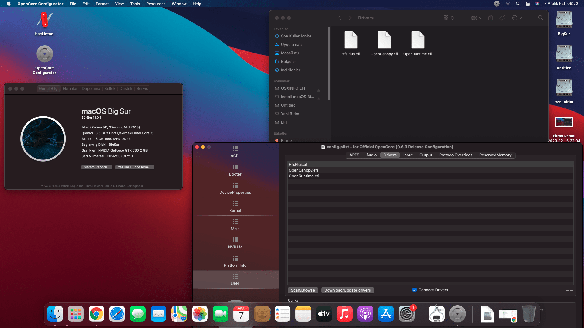Open the Misc section in OpenCore Configurator
Image resolution: width=584 pixels, height=328 pixels.
click(235, 225)
